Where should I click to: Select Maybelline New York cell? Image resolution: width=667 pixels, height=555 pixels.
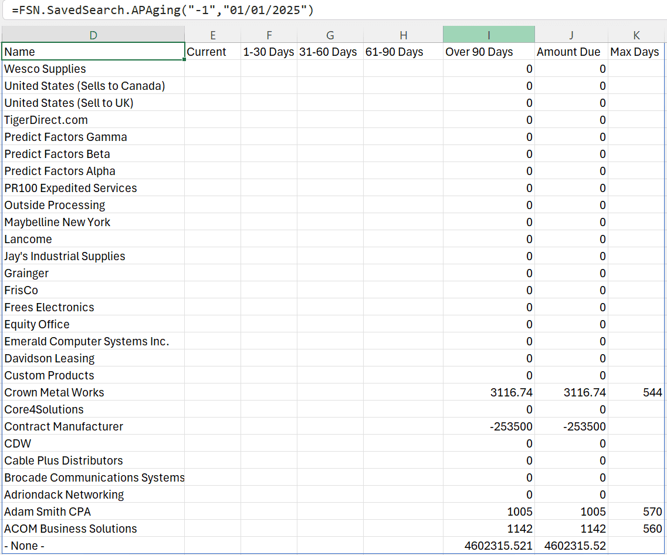[93, 222]
